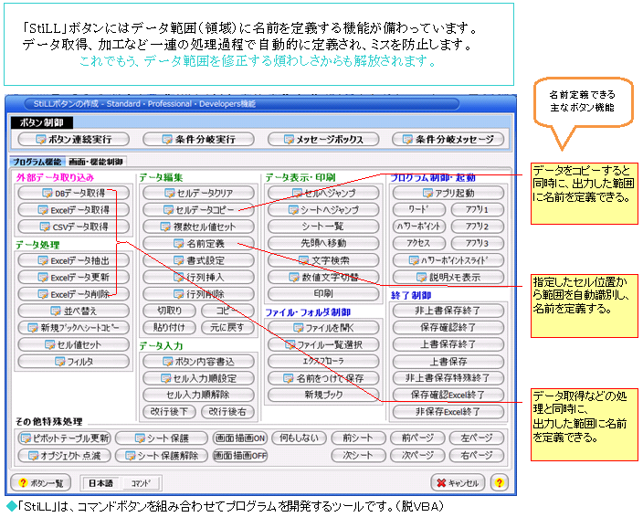The image size is (643, 517).
Task: Click the 数値文字切替 button
Action: (323, 278)
